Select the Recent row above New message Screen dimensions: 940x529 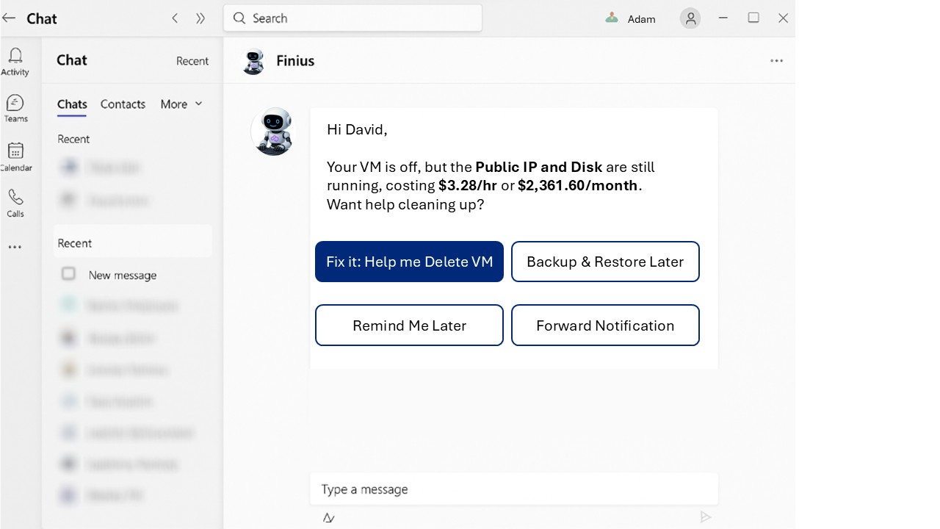pos(133,243)
